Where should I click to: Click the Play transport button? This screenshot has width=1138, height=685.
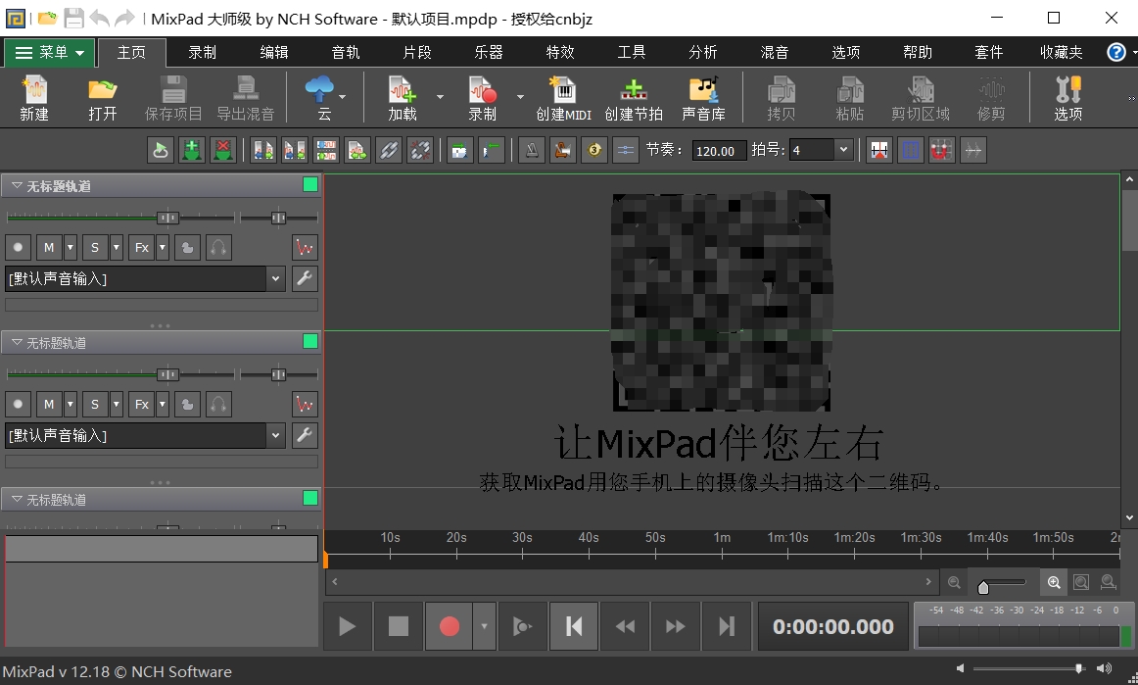(x=347, y=626)
